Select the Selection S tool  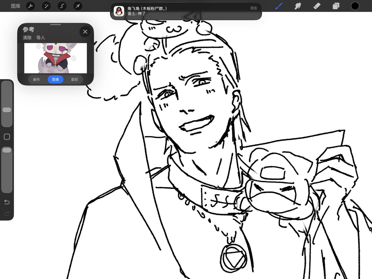coord(62,6)
